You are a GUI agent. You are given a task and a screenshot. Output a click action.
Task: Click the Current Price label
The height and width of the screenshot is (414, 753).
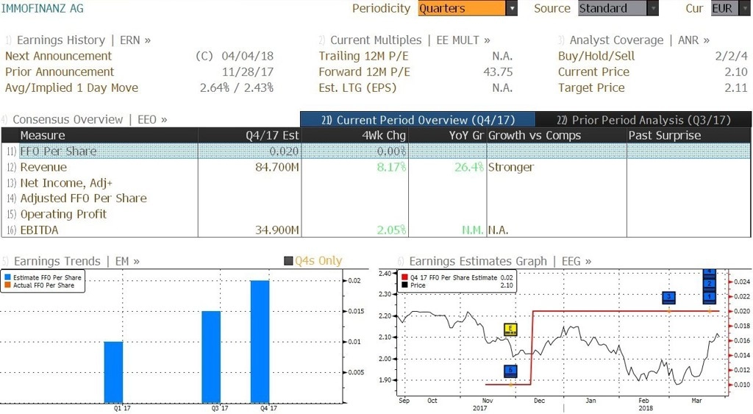pos(593,72)
